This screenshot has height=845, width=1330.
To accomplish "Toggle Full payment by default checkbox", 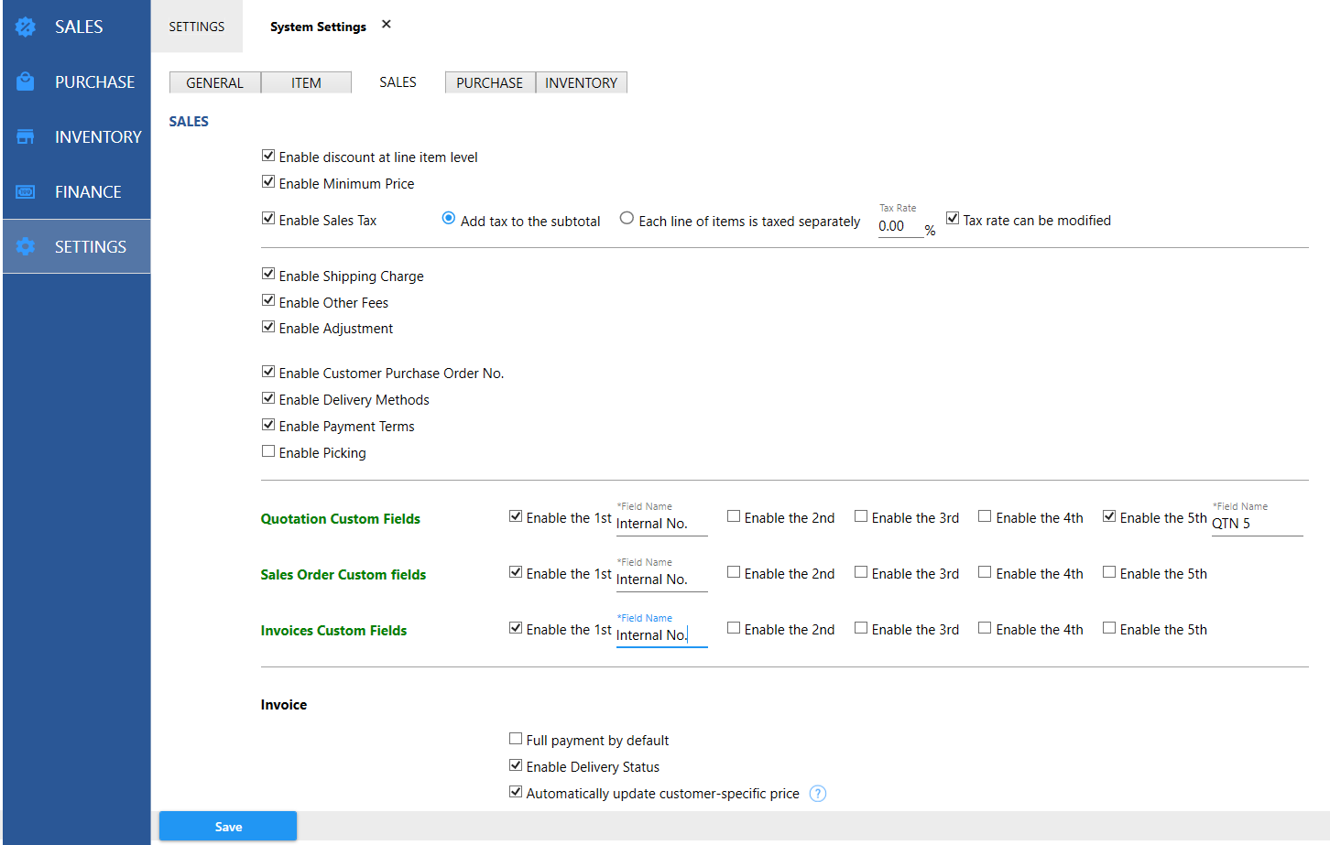I will [x=516, y=739].
